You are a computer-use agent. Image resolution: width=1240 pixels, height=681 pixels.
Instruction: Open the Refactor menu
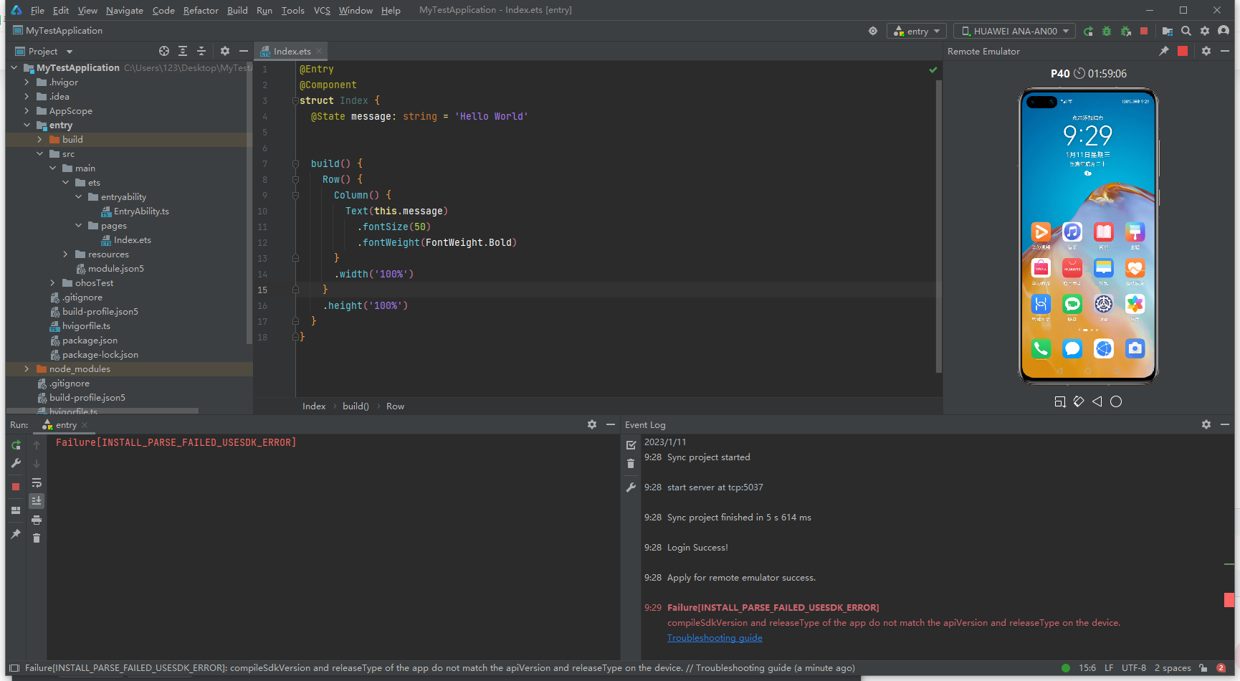tap(201, 10)
